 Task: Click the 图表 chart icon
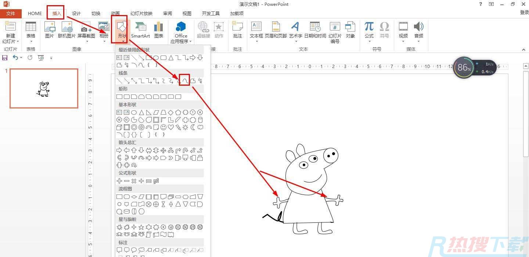click(159, 30)
